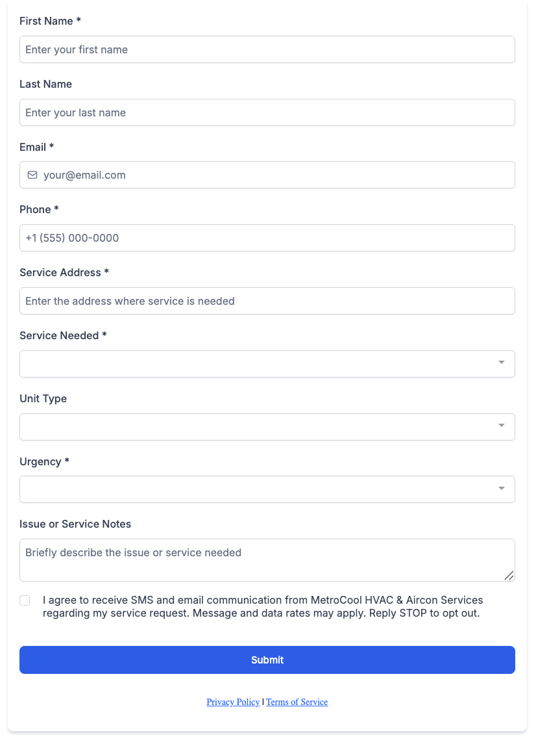536x746 pixels.
Task: Check the SMS and email consent checkbox
Action: pyautogui.click(x=25, y=600)
